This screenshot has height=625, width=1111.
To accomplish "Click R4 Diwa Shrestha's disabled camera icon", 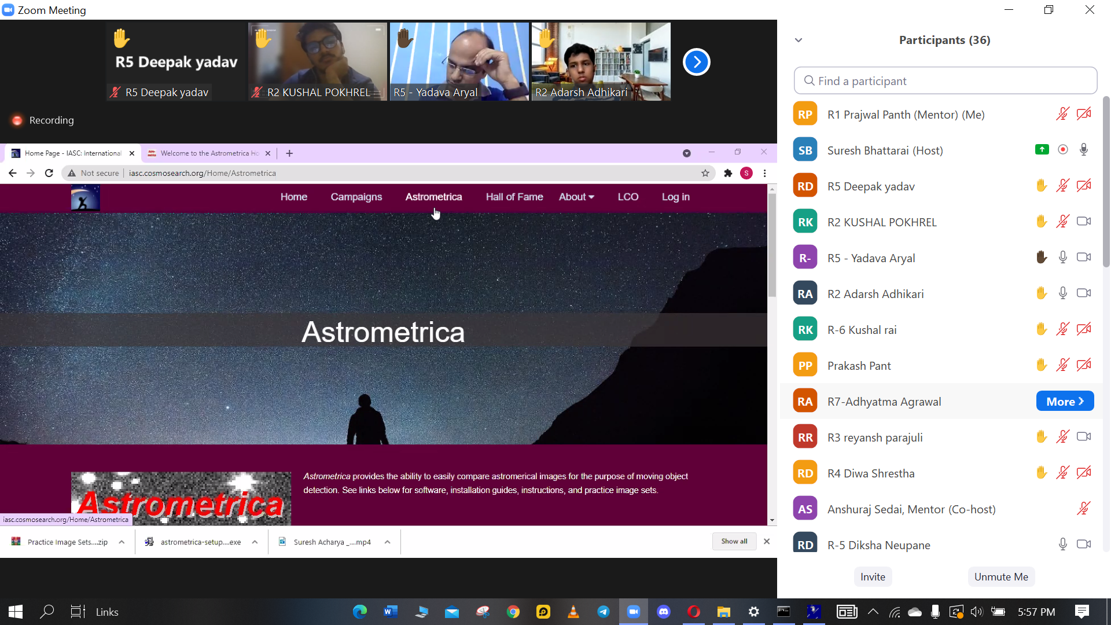I will [x=1084, y=473].
